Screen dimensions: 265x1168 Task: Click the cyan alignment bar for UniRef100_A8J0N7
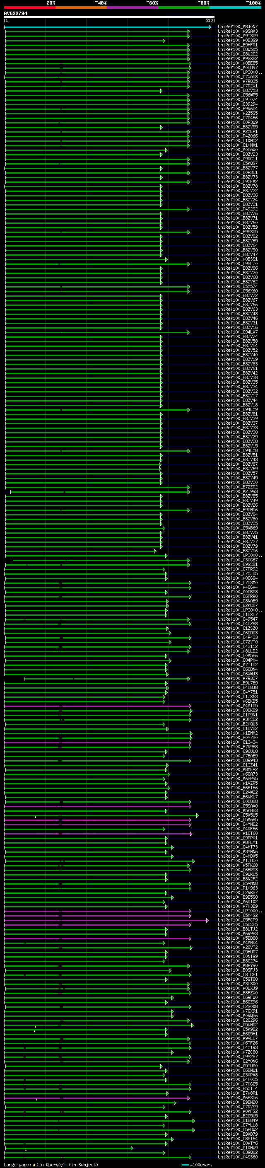(x=107, y=27)
